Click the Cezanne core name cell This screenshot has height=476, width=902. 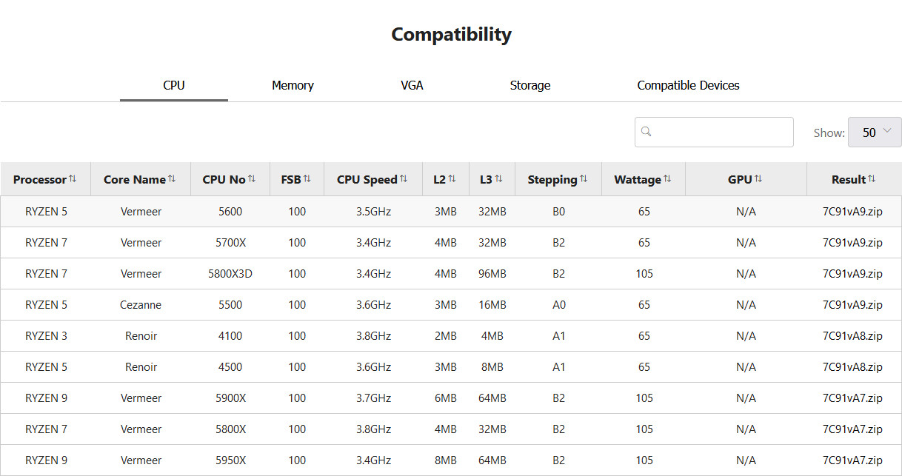(141, 305)
